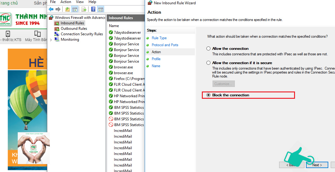
Task: Go to the Profile wizard step
Action: (x=156, y=59)
